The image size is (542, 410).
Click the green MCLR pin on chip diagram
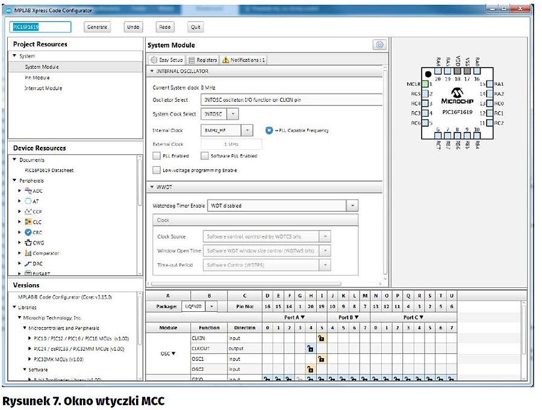tap(425, 84)
